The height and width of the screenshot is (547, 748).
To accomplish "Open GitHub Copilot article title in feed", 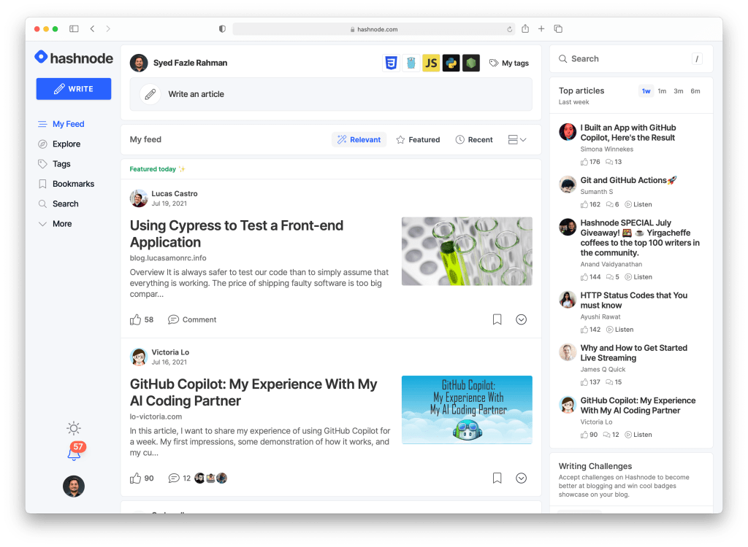I will 253,392.
